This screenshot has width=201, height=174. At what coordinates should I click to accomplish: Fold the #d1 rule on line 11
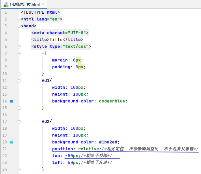(x=19, y=81)
